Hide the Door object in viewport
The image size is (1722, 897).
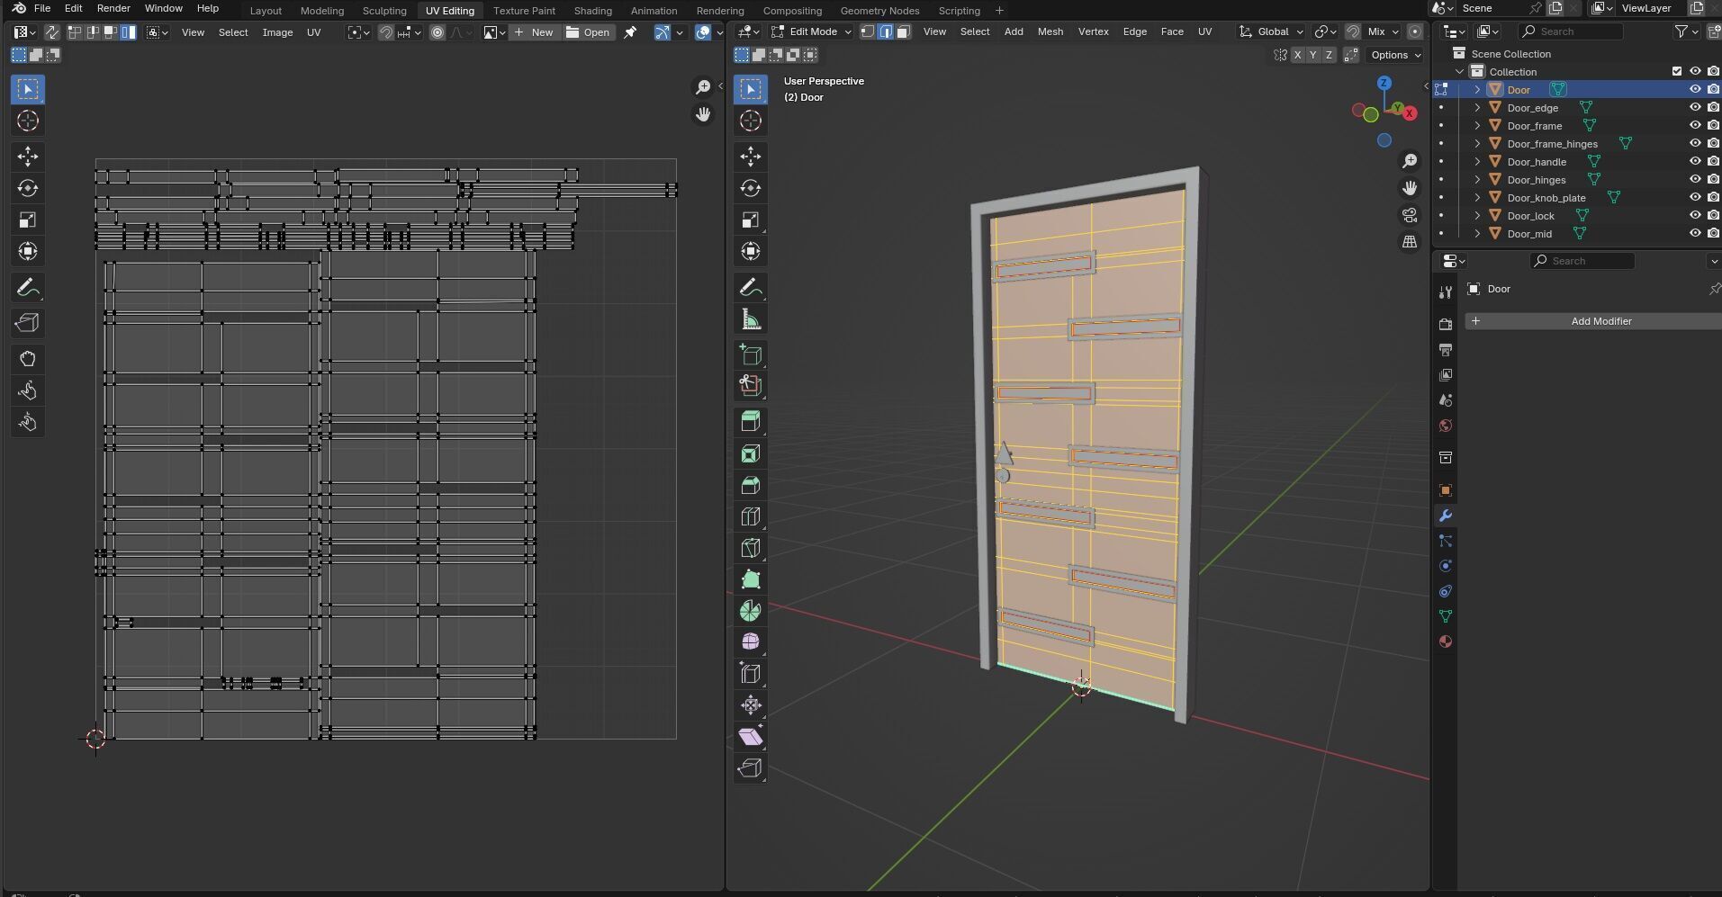coord(1695,89)
